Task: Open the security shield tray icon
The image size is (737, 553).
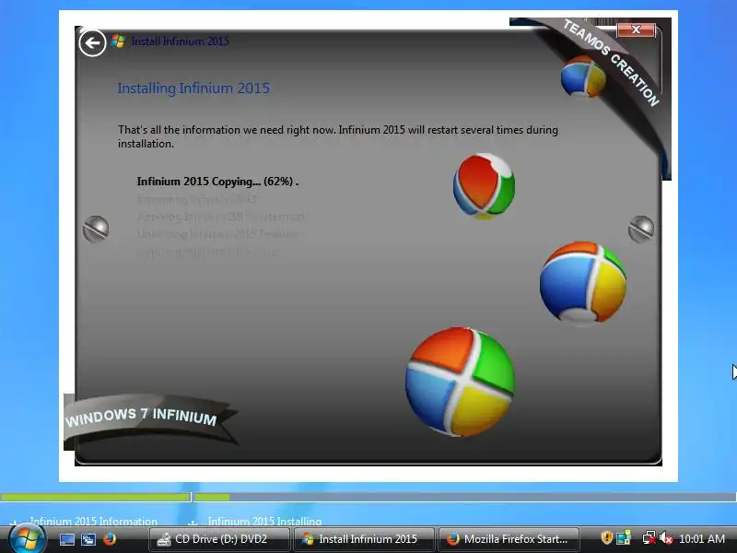Action: pyautogui.click(x=606, y=537)
